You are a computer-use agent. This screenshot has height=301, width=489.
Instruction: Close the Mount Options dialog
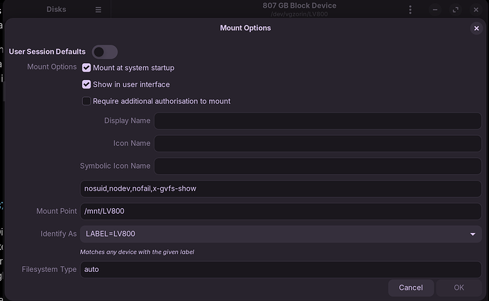476,28
